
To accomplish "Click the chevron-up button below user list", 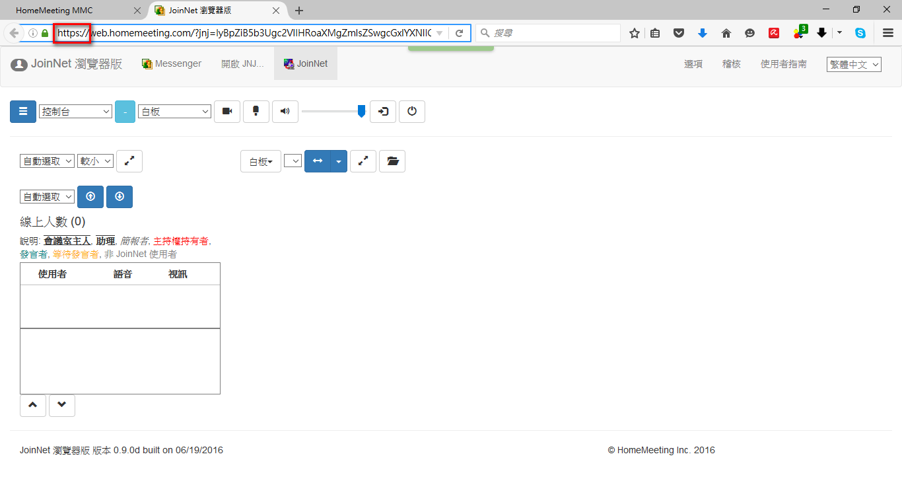I will point(33,406).
